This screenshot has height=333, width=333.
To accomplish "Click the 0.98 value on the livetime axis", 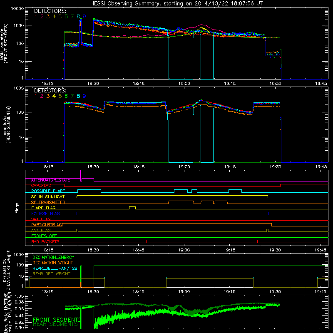I will pos(19,302).
